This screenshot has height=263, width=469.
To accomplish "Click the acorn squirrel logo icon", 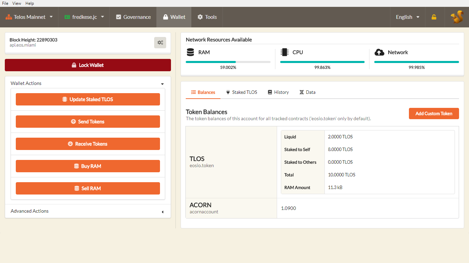I will tap(457, 17).
